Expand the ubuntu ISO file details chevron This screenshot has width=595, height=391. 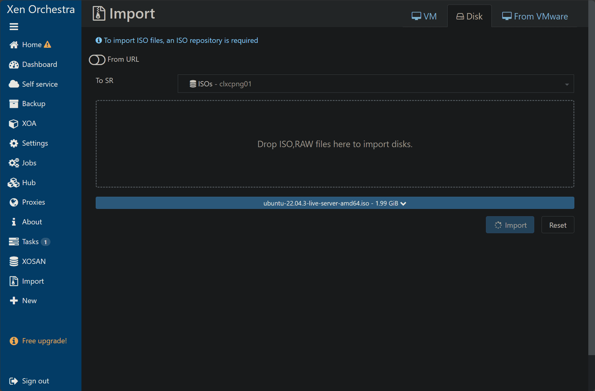point(403,203)
